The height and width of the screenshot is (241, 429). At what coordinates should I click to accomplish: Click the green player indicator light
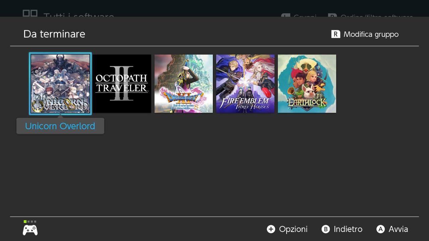[25, 222]
